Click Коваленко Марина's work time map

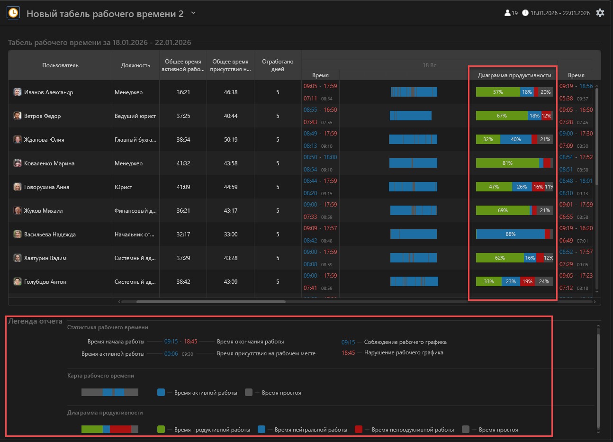pyautogui.click(x=413, y=163)
